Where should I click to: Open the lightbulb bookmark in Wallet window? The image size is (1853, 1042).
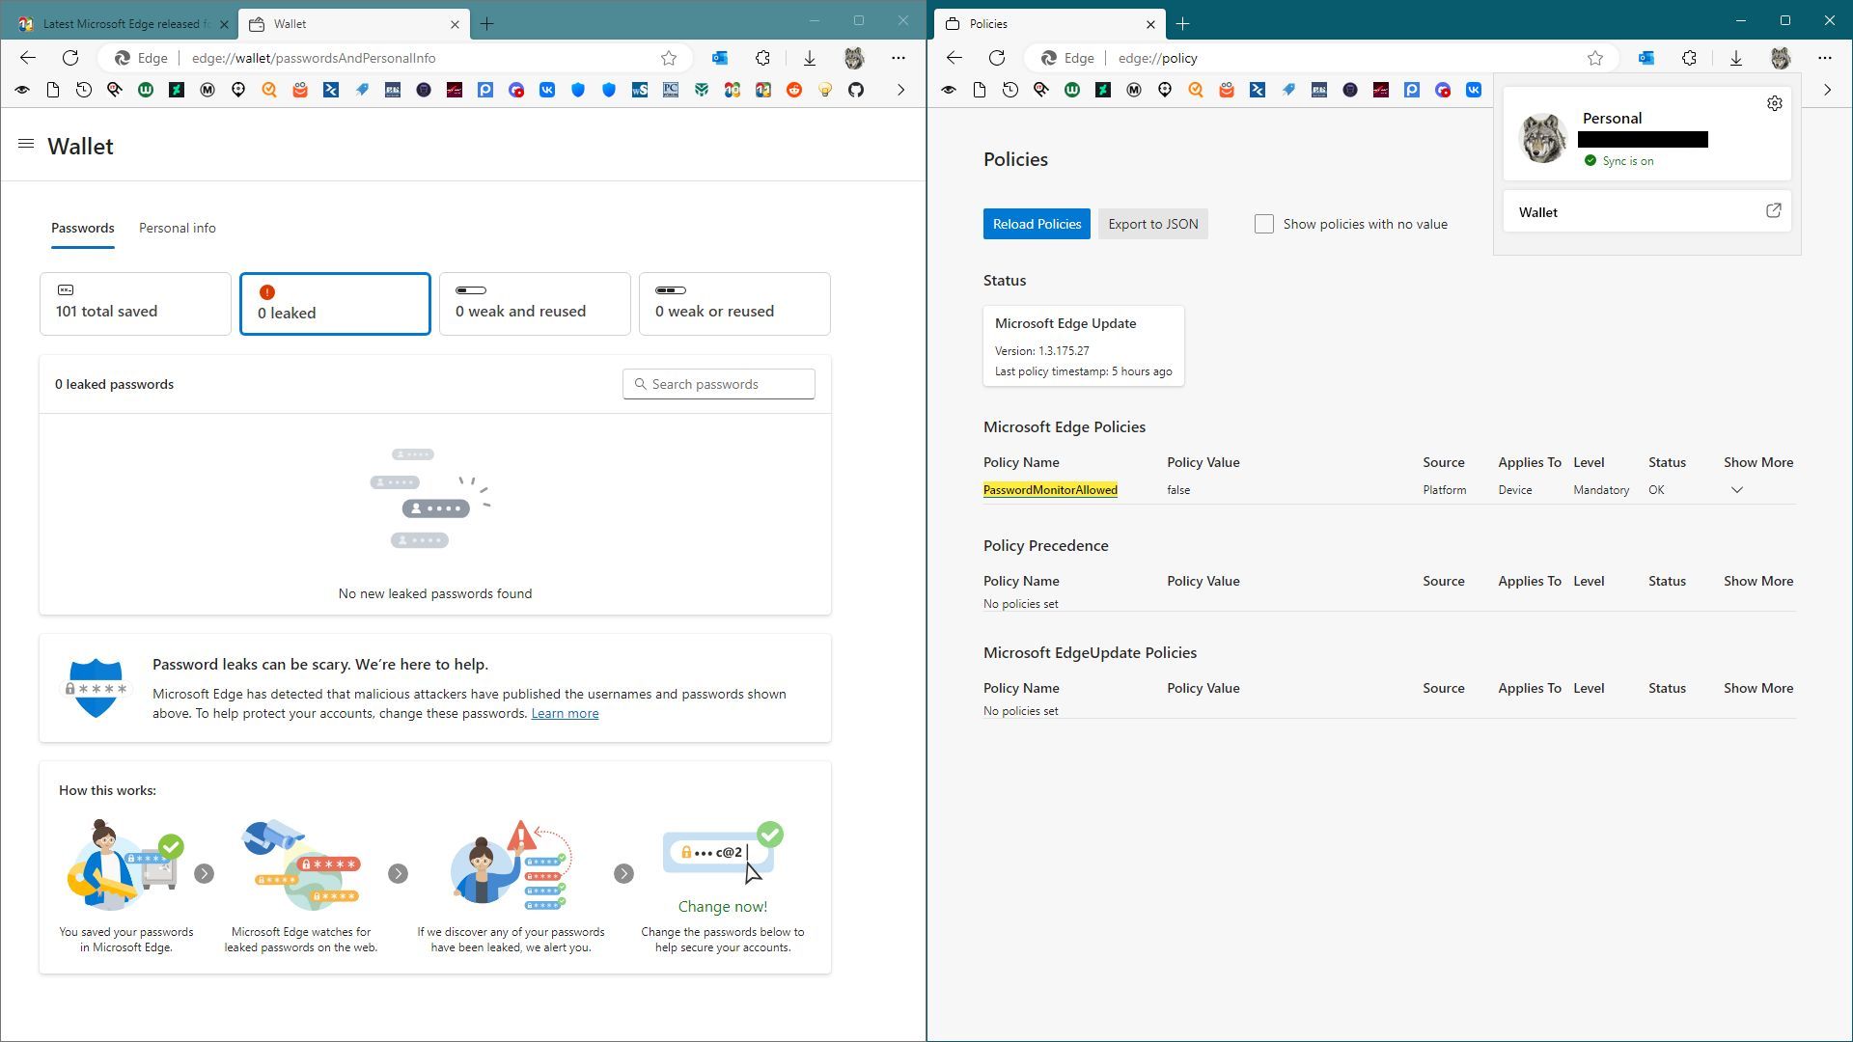pyautogui.click(x=825, y=90)
